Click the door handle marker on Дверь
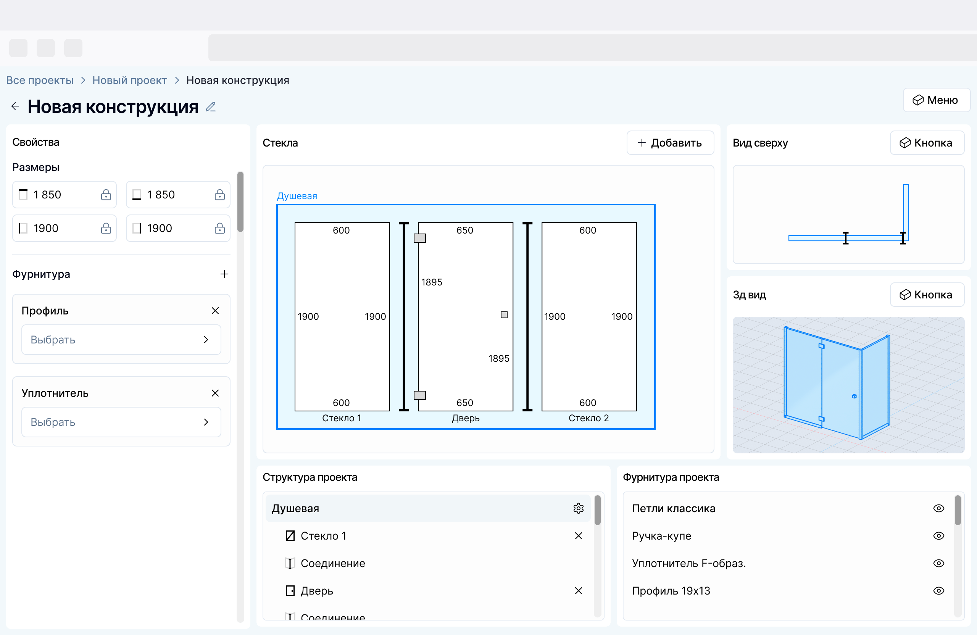Screen dimensions: 977x635 click(x=504, y=315)
